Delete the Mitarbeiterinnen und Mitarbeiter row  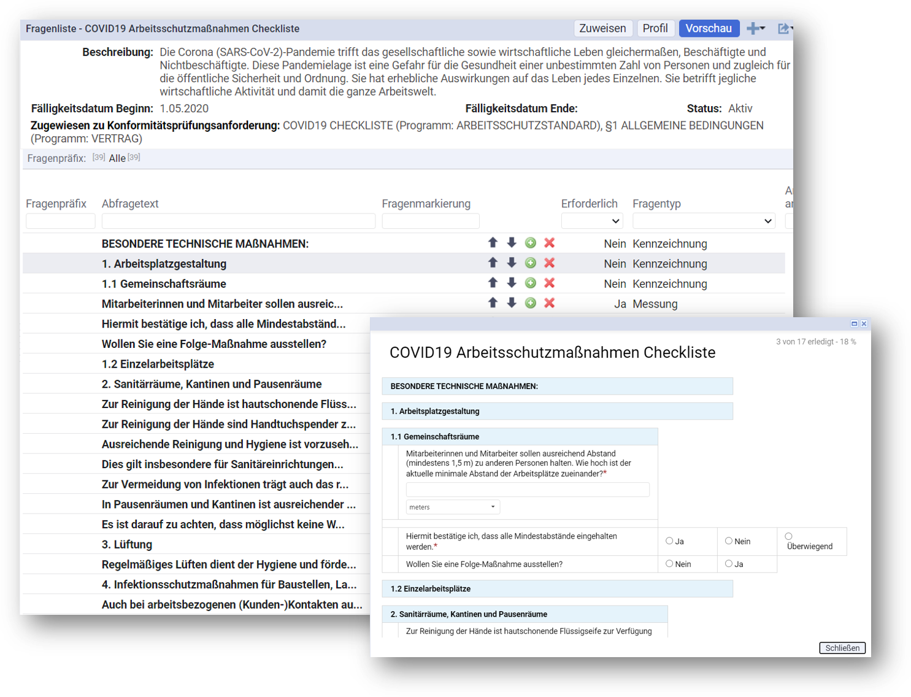550,303
